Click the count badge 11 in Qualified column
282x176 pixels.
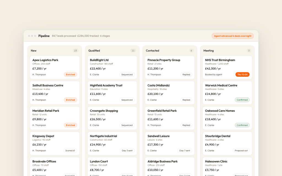pyautogui.click(x=133, y=51)
